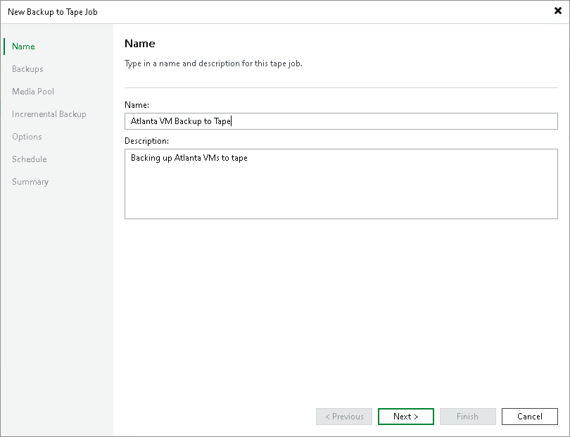
Task: Place cursor after 'Atlanta VM Backup to Tape'
Action: point(232,121)
